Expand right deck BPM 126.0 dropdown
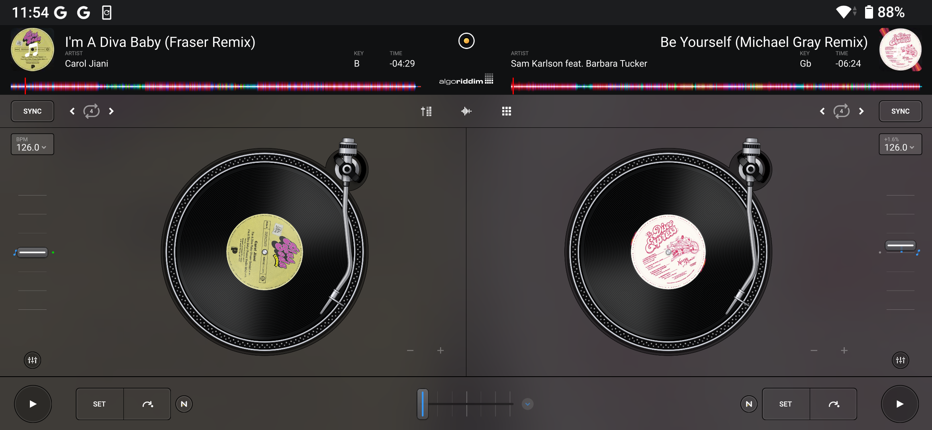The image size is (932, 430). coord(900,145)
